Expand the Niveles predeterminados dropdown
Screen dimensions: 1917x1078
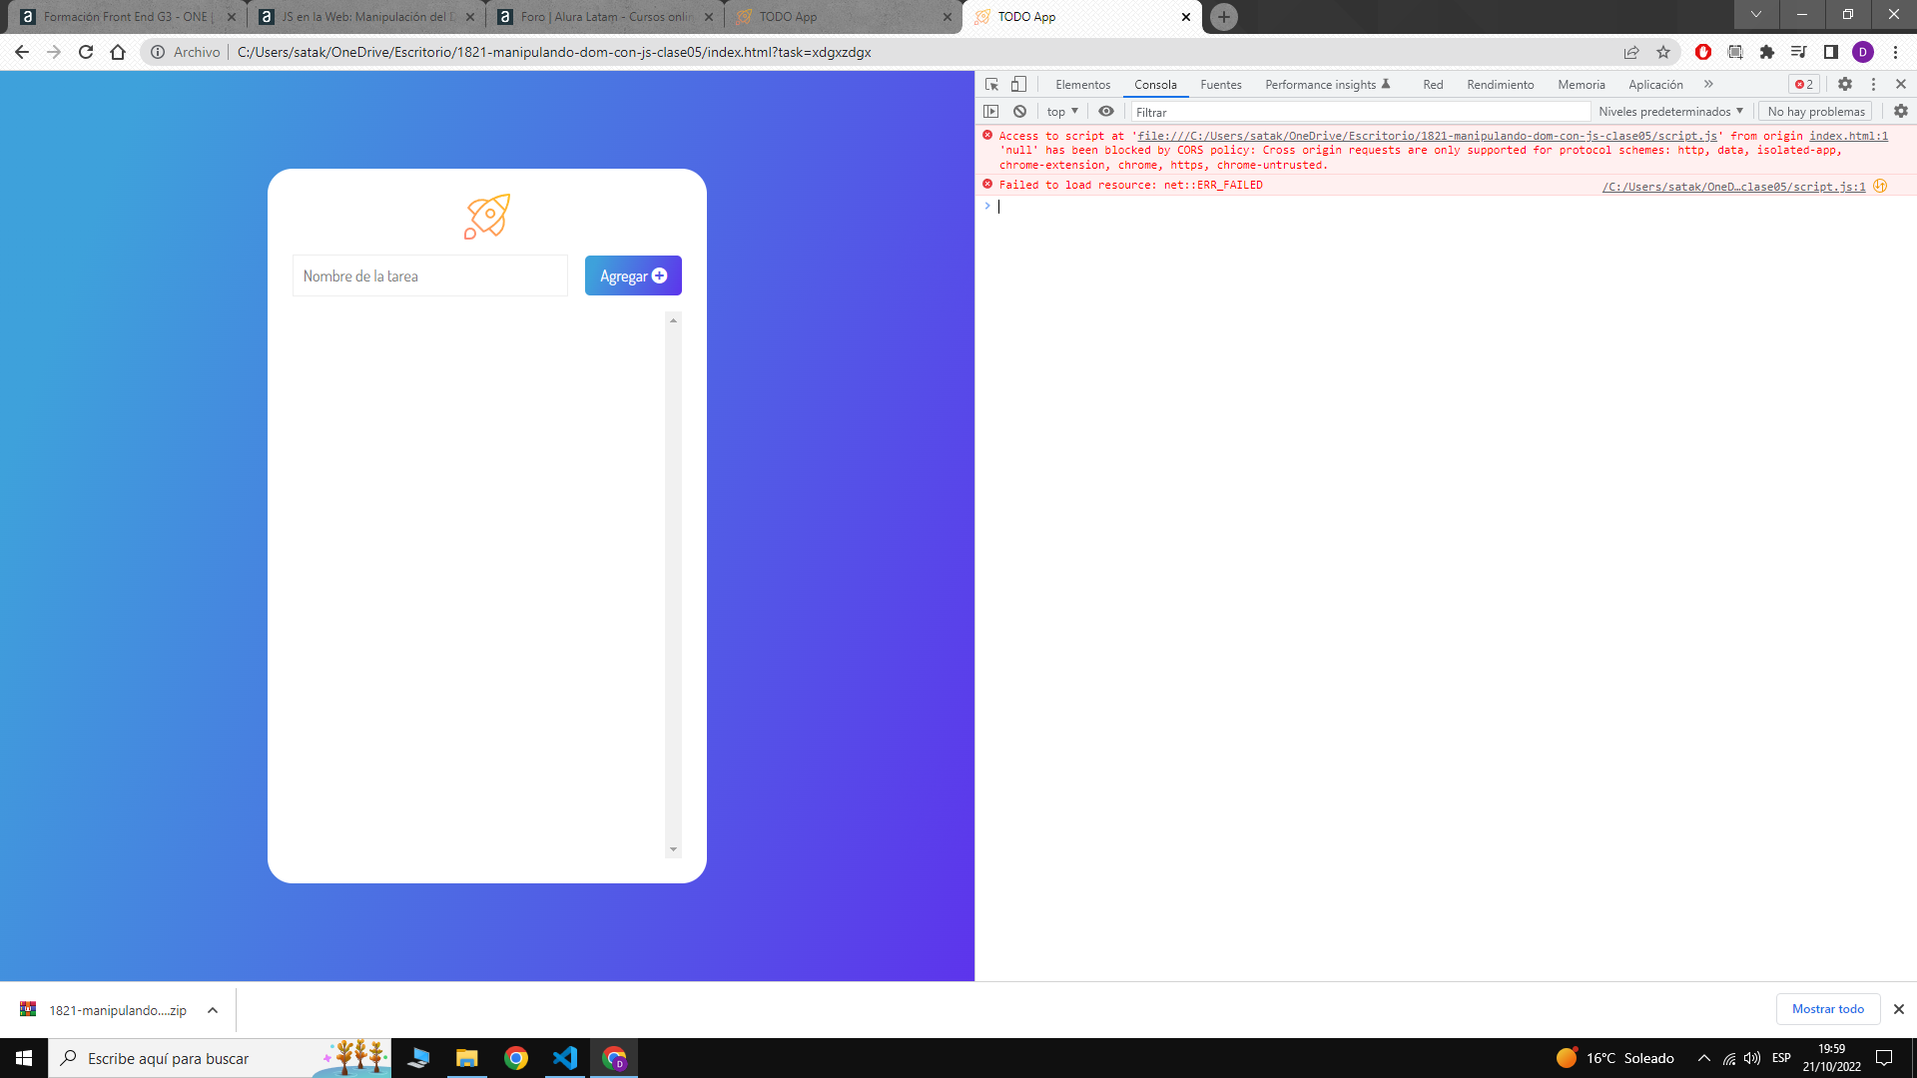tap(1670, 112)
